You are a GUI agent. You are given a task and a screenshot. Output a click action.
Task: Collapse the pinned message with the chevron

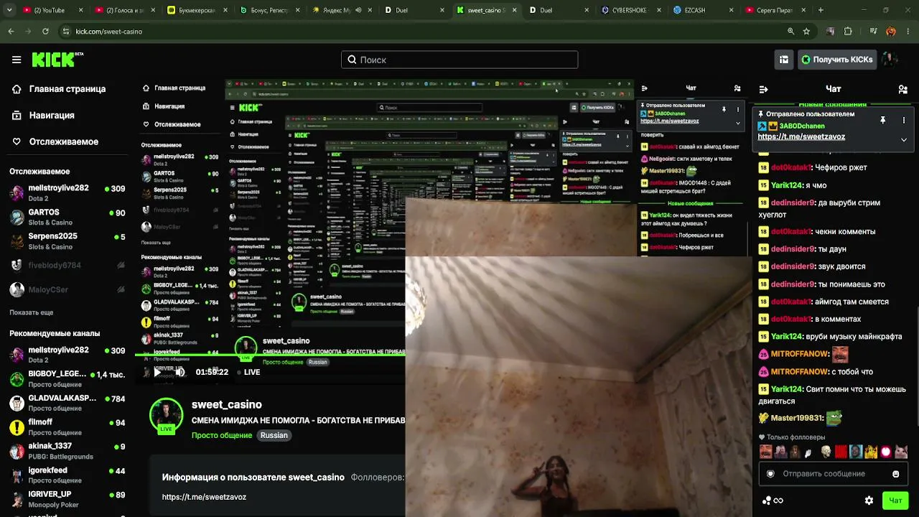[x=904, y=139]
